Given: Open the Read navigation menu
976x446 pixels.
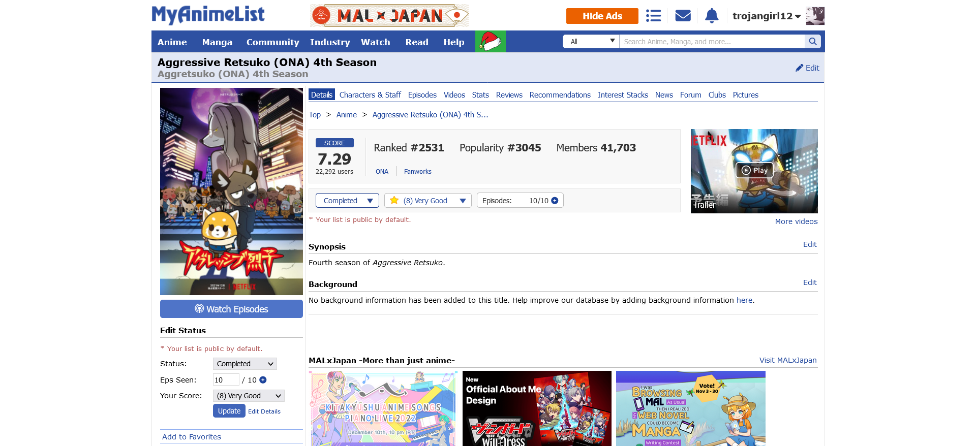Looking at the screenshot, I should [x=417, y=42].
